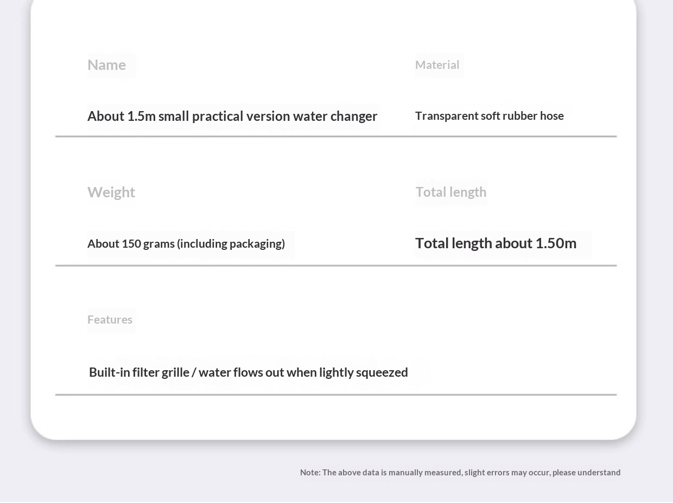Click the "Name" field label
This screenshot has height=503, width=673.
tap(106, 65)
